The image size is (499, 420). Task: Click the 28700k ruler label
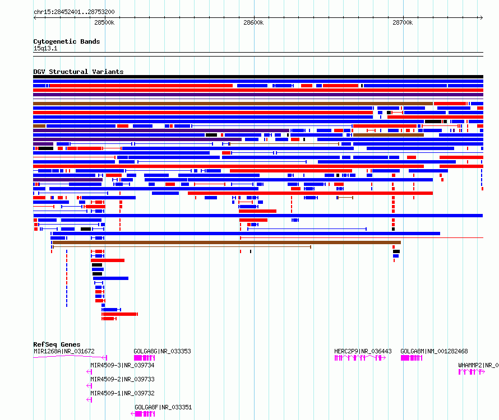tap(403, 22)
